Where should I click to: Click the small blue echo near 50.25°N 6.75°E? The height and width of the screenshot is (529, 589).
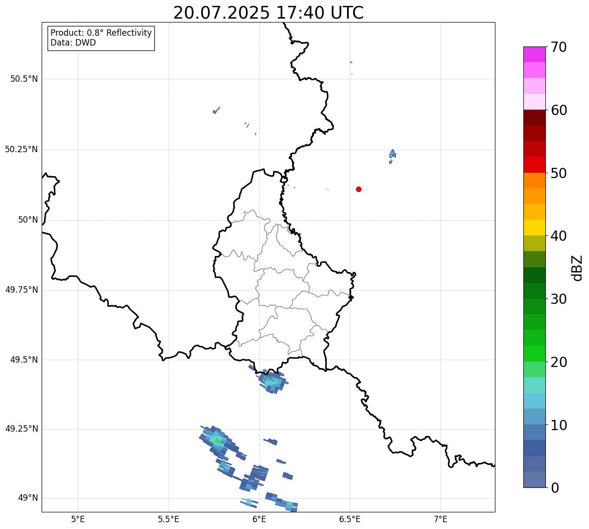392,156
